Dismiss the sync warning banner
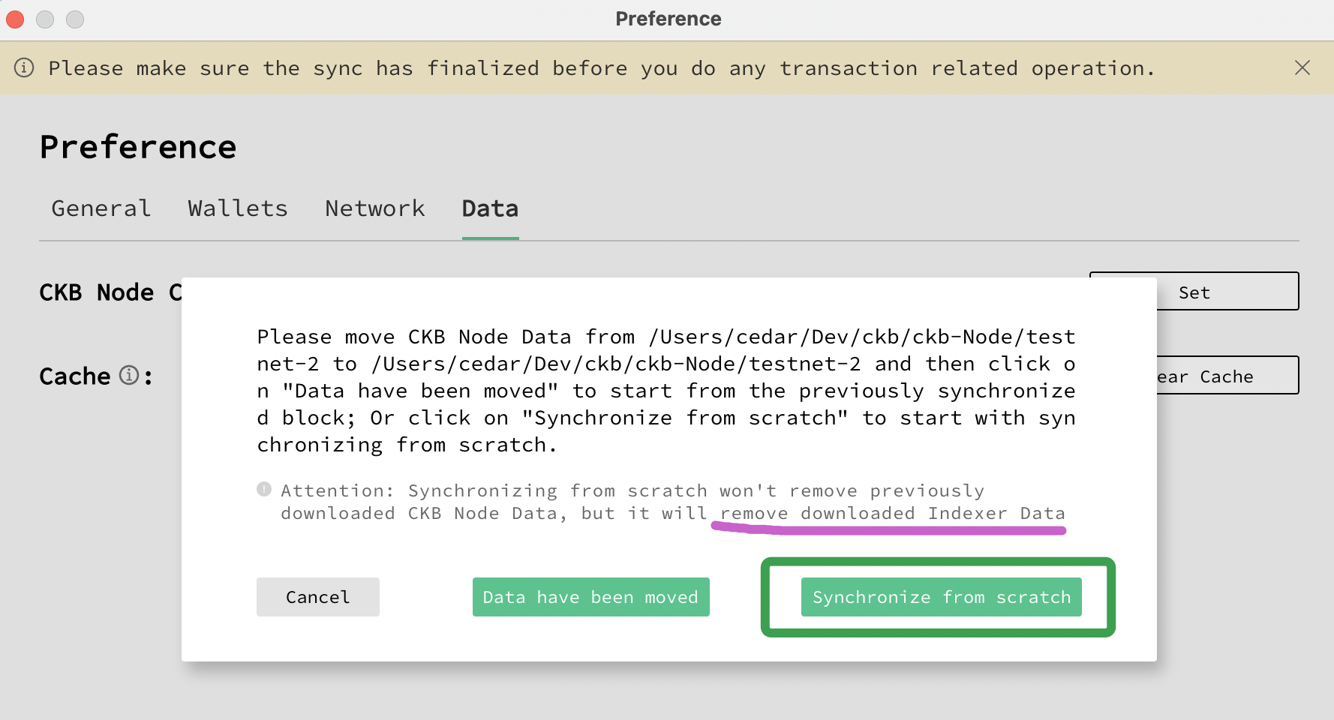The height and width of the screenshot is (720, 1334). [x=1302, y=67]
